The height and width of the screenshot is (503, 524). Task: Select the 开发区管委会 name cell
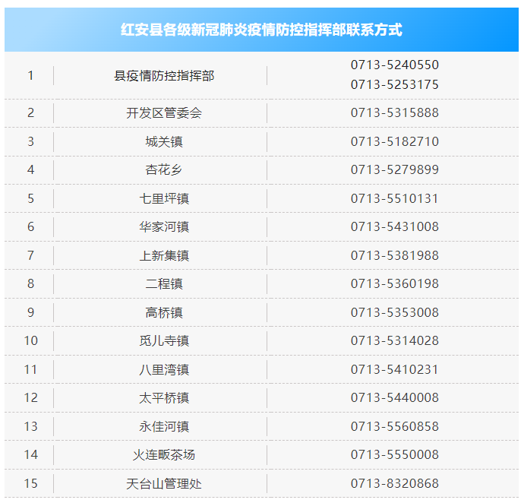[x=164, y=113]
